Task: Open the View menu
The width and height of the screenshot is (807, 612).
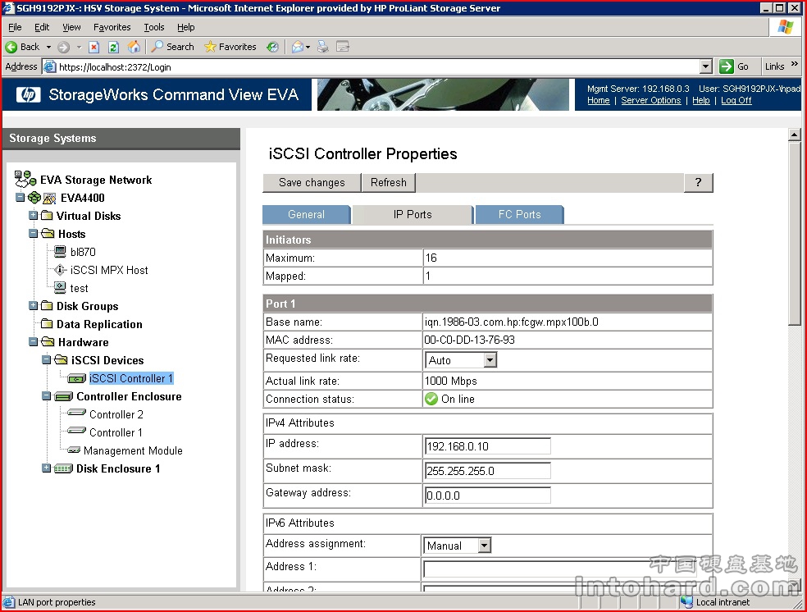Action: (x=71, y=27)
